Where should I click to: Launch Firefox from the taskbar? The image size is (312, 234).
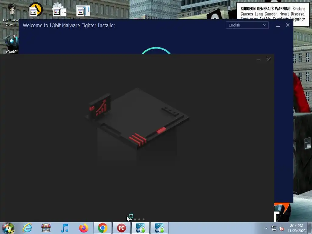point(83,228)
